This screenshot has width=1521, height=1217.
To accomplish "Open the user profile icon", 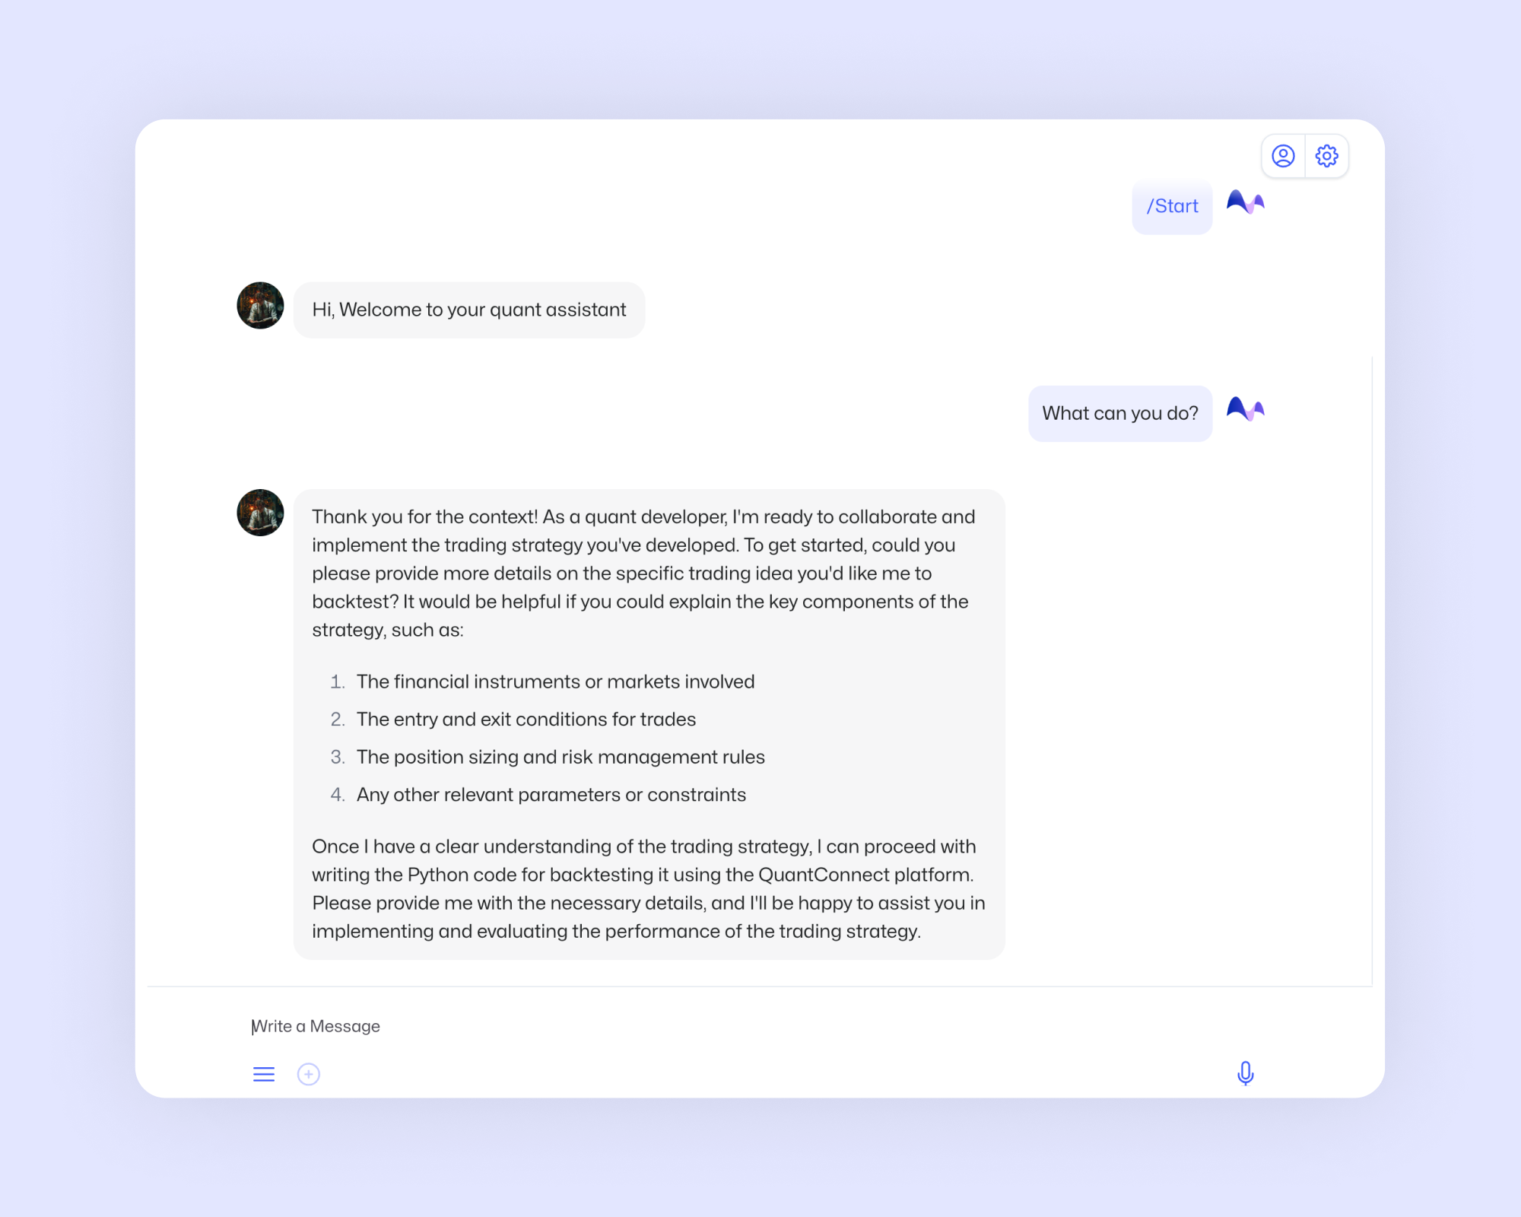I will point(1283,156).
